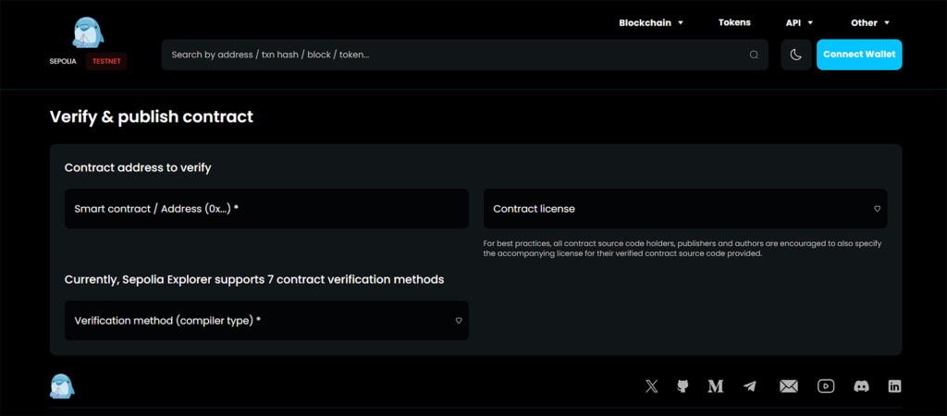
Task: Click the Connect Wallet button
Action: [x=859, y=55]
